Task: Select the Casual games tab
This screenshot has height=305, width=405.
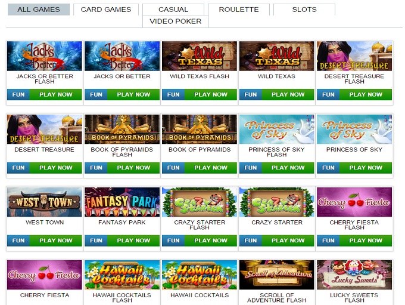Action: [x=173, y=10]
